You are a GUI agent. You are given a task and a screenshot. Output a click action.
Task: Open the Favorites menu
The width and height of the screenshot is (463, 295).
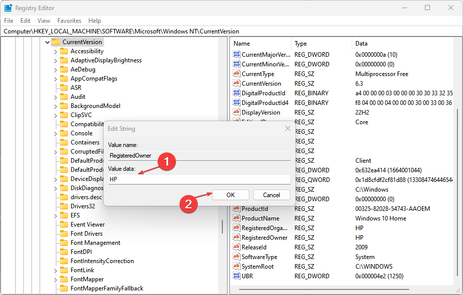coord(69,21)
